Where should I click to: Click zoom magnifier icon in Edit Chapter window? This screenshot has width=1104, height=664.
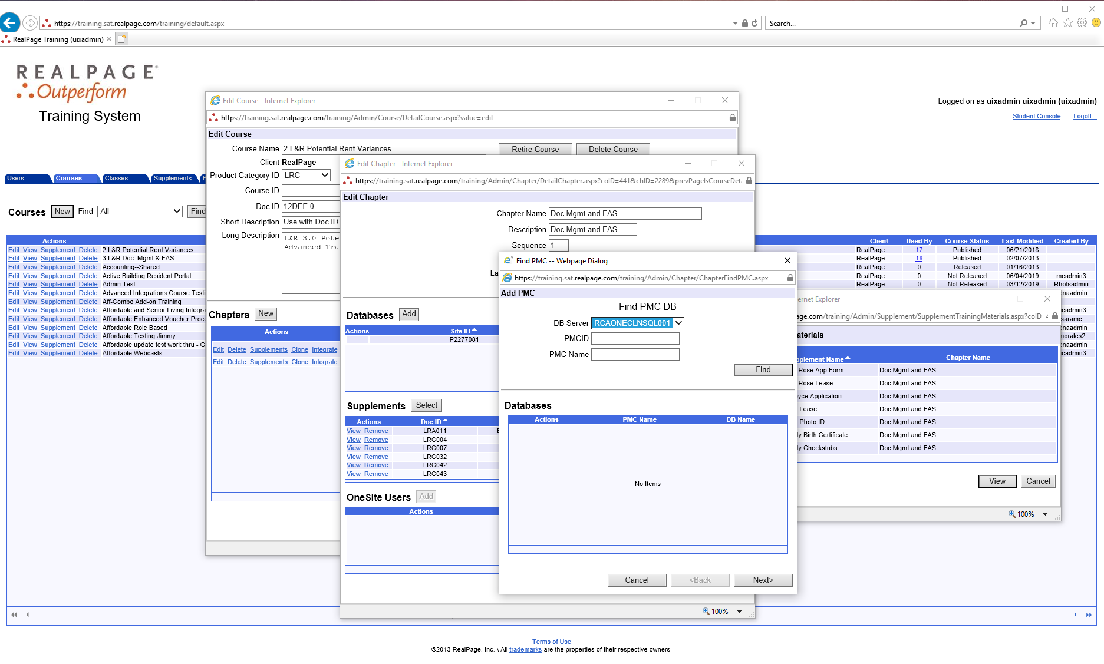coord(706,612)
